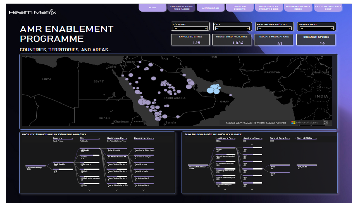Open the HAI Performance Index tab
358x207 pixels.
[x=298, y=8]
